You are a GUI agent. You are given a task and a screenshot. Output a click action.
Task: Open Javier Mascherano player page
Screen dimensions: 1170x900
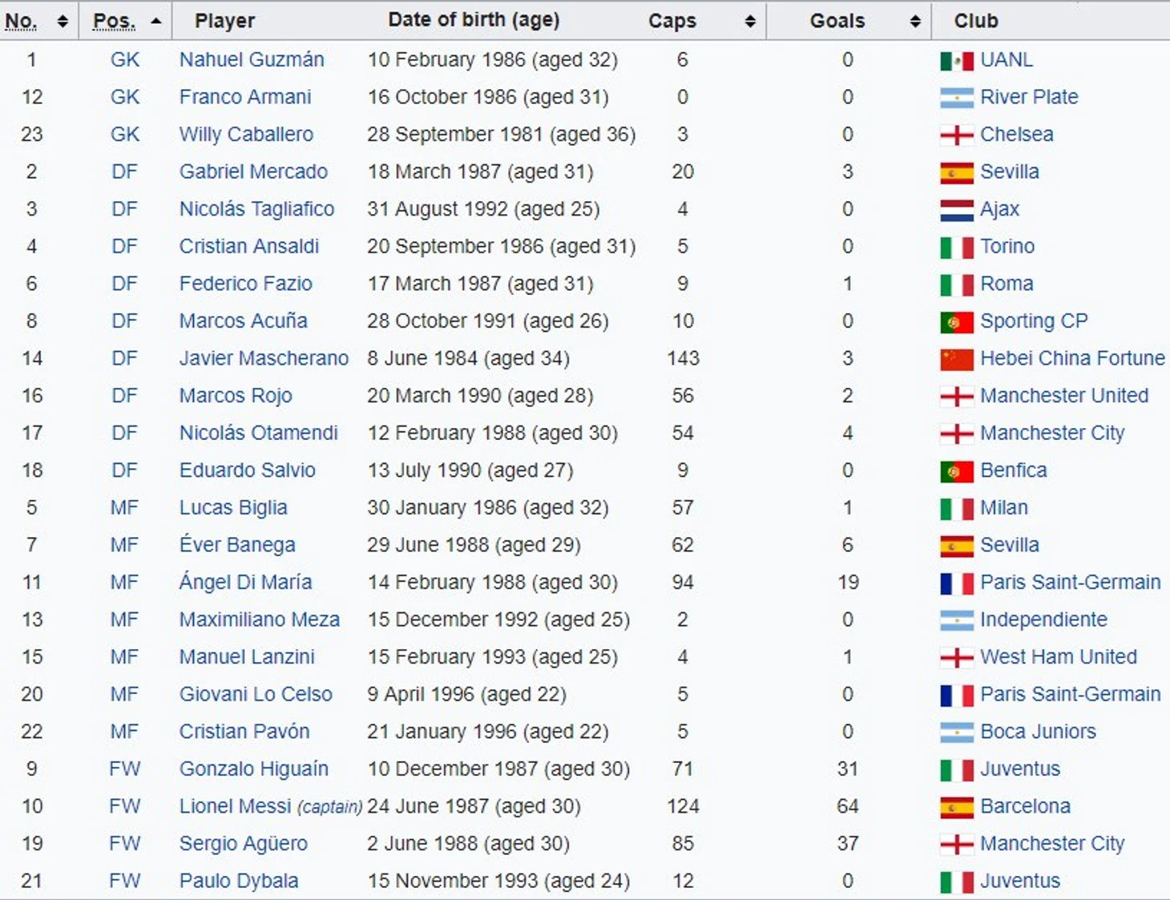click(x=264, y=358)
